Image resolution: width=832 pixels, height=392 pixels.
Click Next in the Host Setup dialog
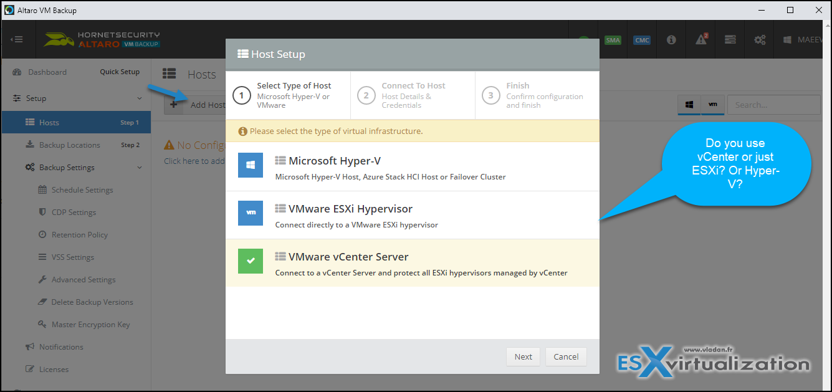click(x=523, y=356)
